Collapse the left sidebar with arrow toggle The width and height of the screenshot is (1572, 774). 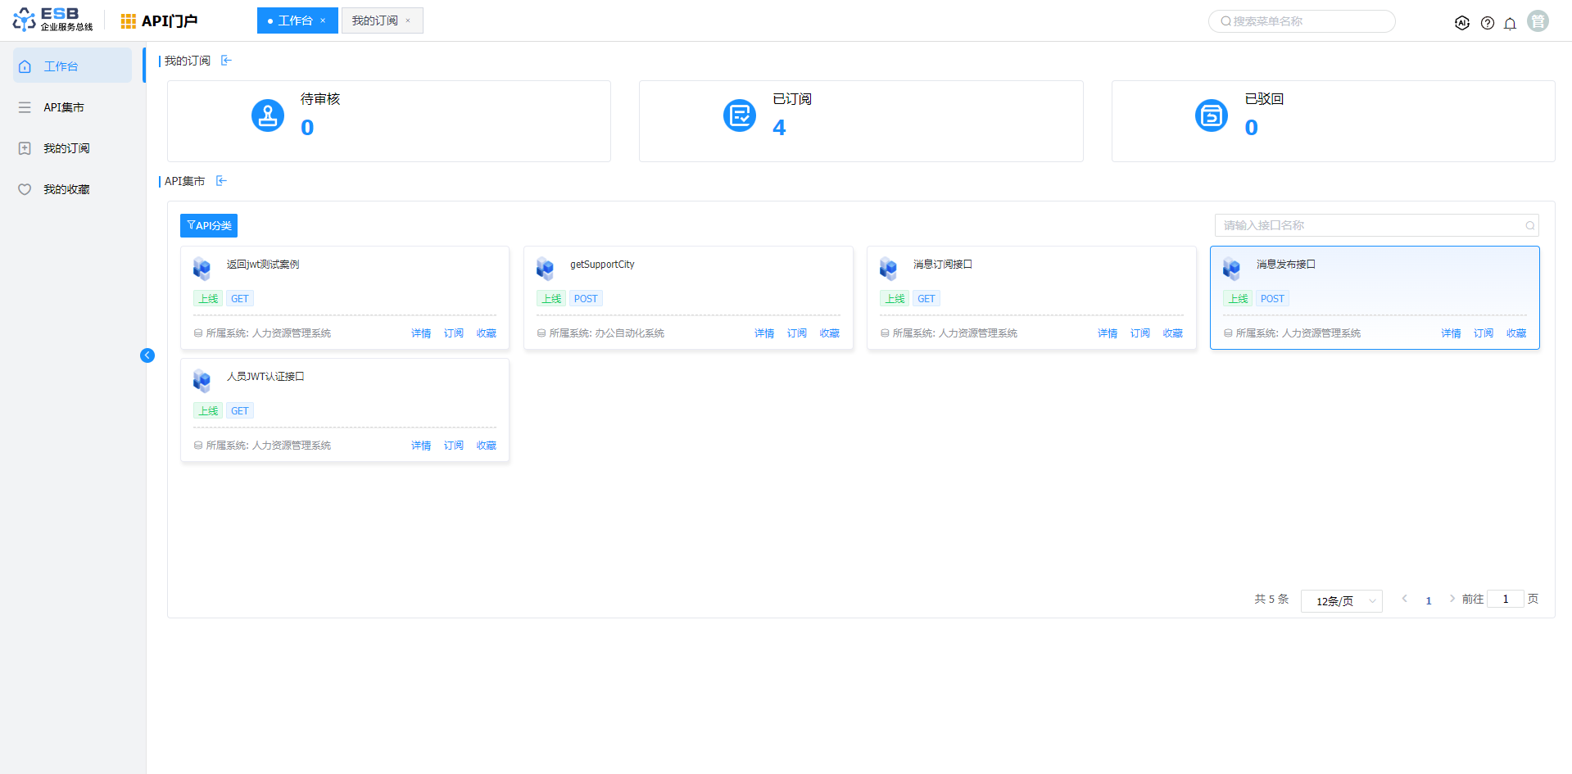(147, 355)
